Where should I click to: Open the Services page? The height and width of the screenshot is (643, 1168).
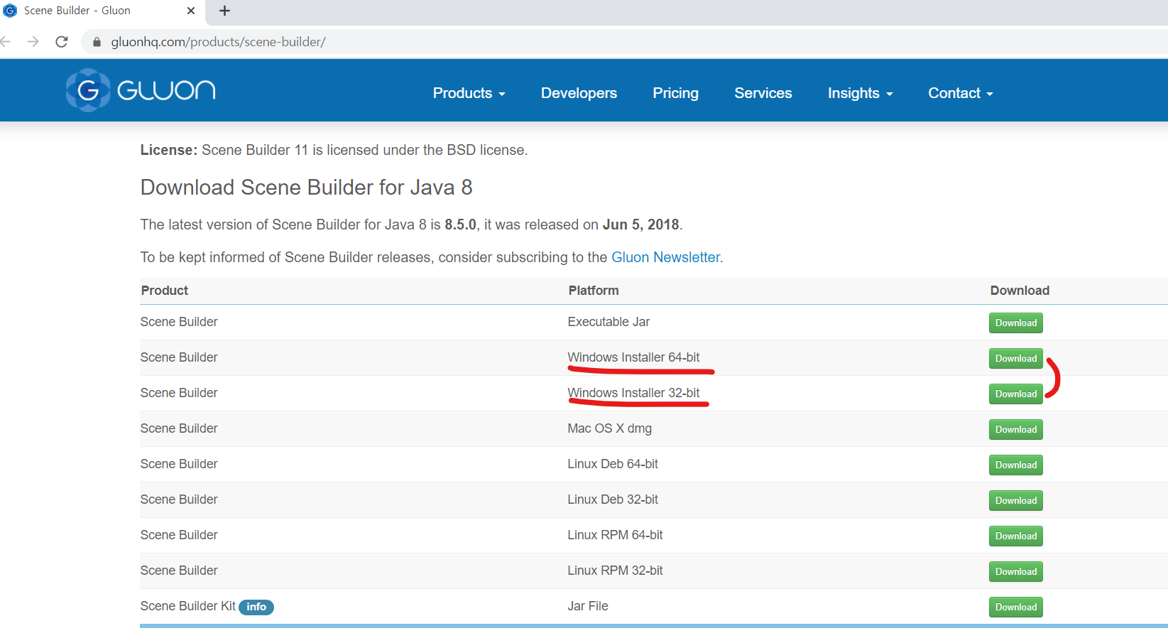(763, 93)
